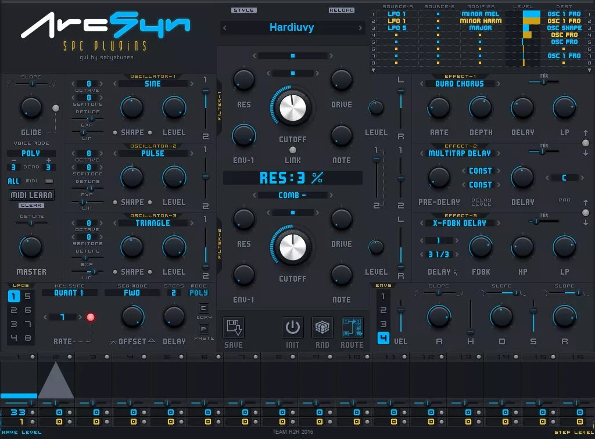Toggle the MIDI switch next to ALL
595x439 pixels.
tap(48, 182)
